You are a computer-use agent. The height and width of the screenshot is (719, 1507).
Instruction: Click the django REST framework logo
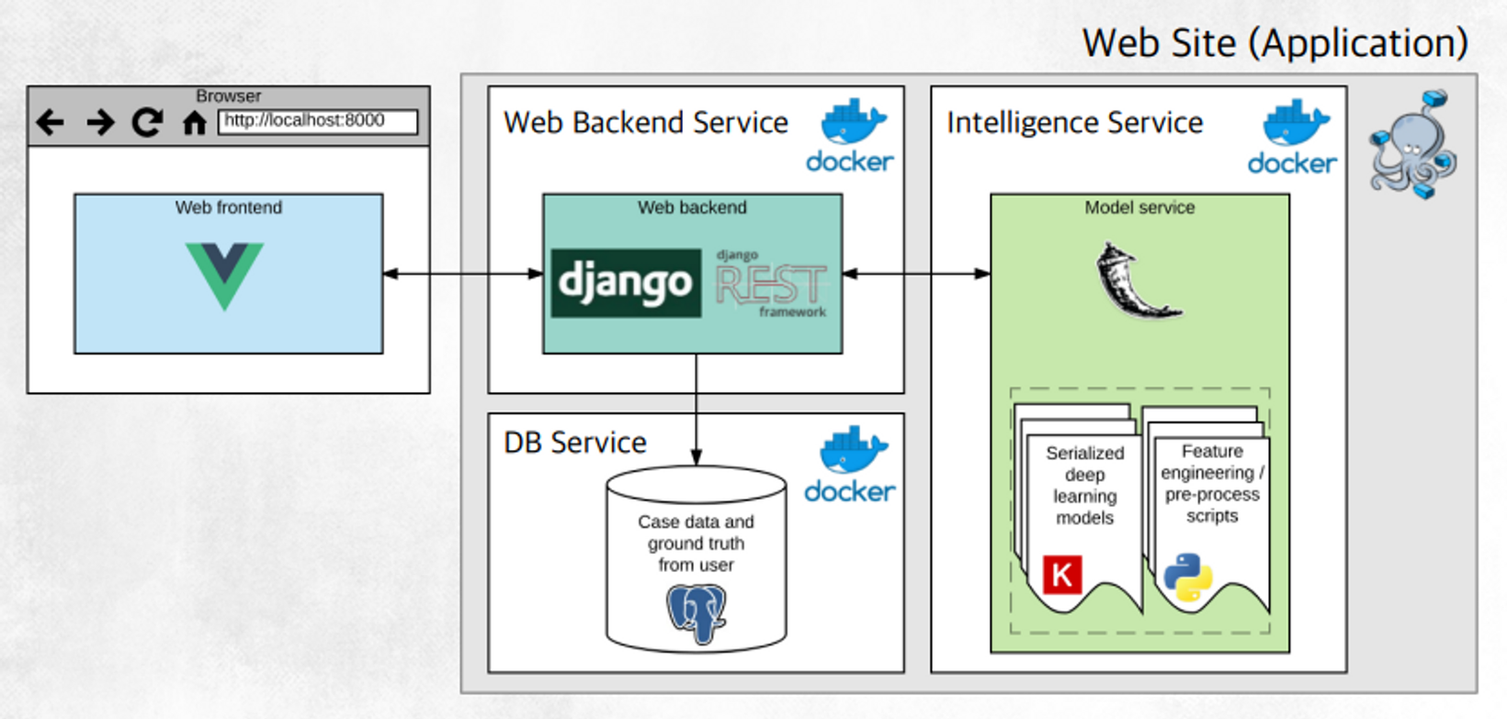(x=771, y=283)
